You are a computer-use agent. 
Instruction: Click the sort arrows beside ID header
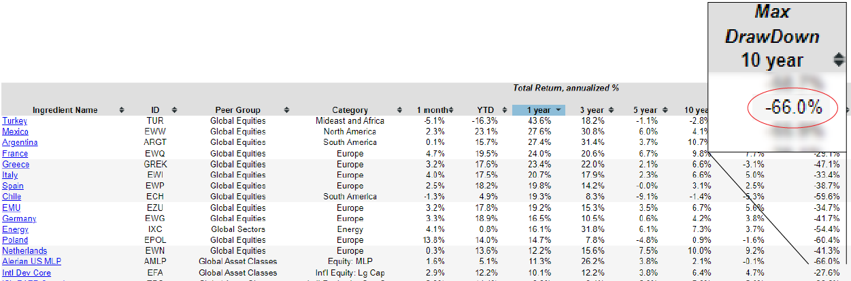click(x=175, y=110)
